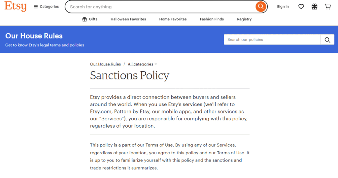Click the Etsy logo
Screen dimensions: 338x178
15,7
